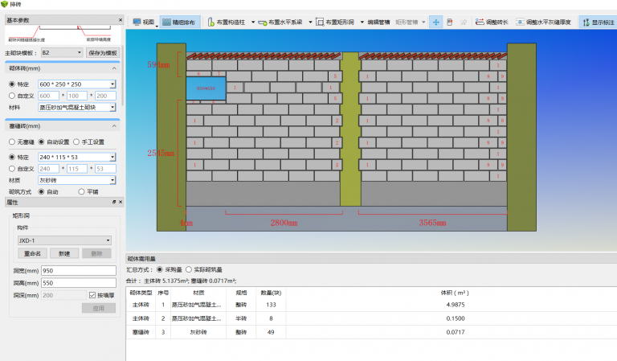Image resolution: width=617 pixels, height=361 pixels.
Task: Toggle the 显示标注 annotation display
Action: pyautogui.click(x=596, y=23)
